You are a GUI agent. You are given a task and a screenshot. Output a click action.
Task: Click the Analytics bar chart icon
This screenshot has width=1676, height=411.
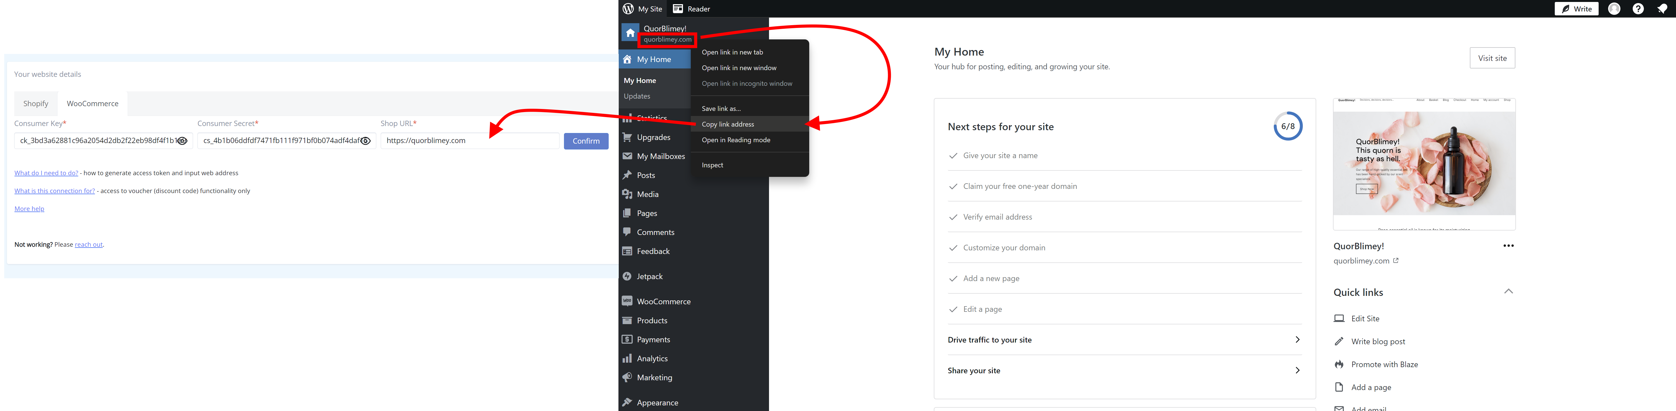point(627,358)
